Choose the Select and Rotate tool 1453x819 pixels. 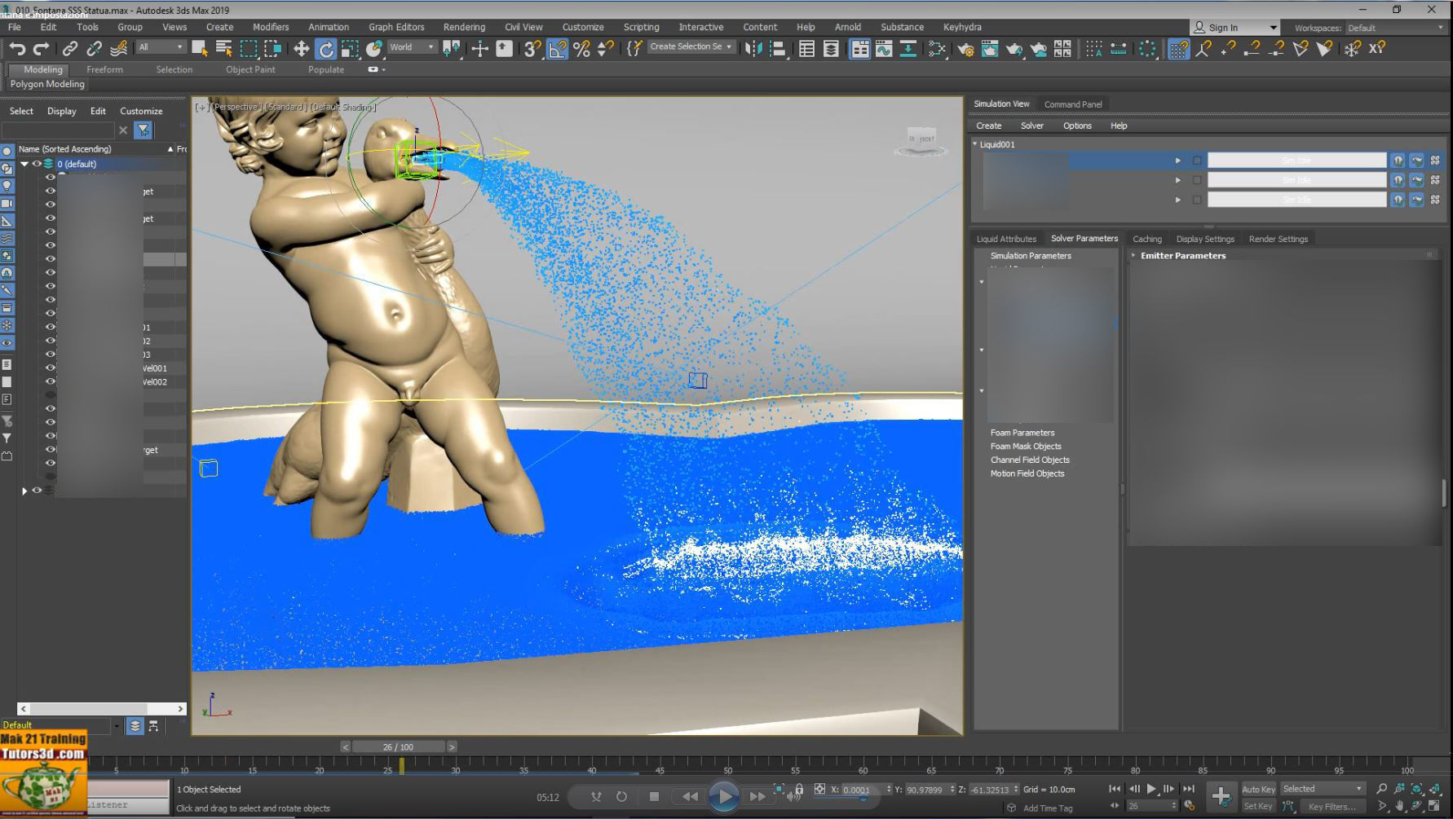[325, 49]
